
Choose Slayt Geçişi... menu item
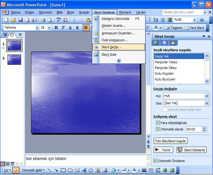pos(119,47)
